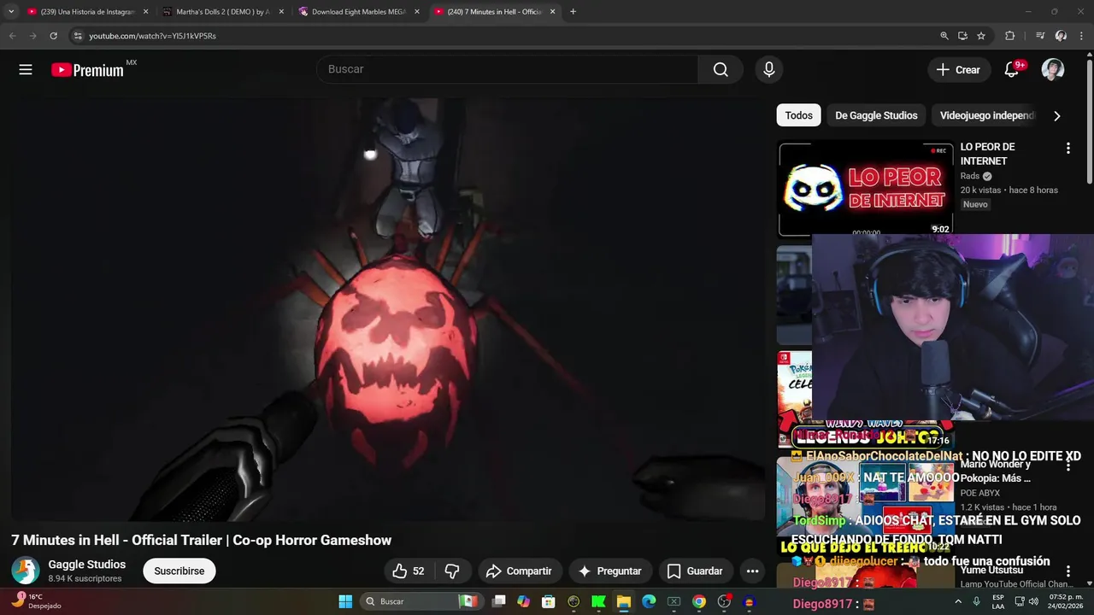
Task: Open File Explorer from taskbar
Action: [x=624, y=601]
